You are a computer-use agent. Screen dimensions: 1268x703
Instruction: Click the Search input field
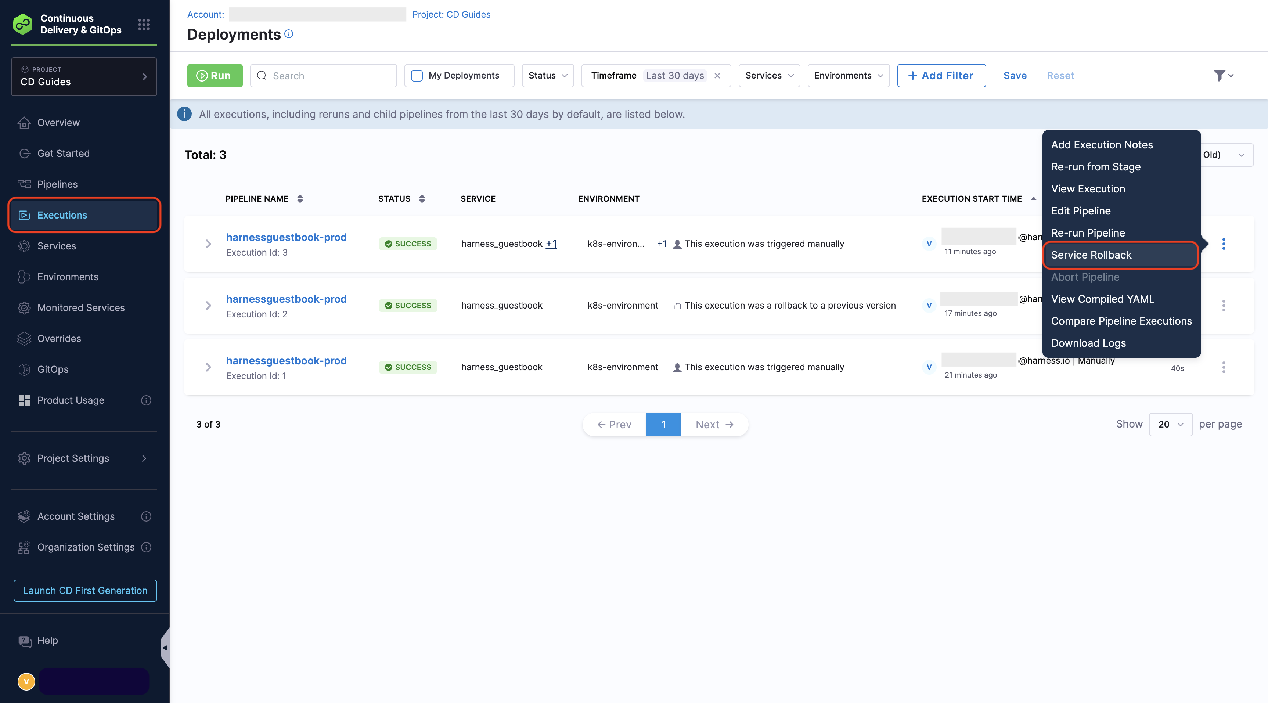pos(330,75)
